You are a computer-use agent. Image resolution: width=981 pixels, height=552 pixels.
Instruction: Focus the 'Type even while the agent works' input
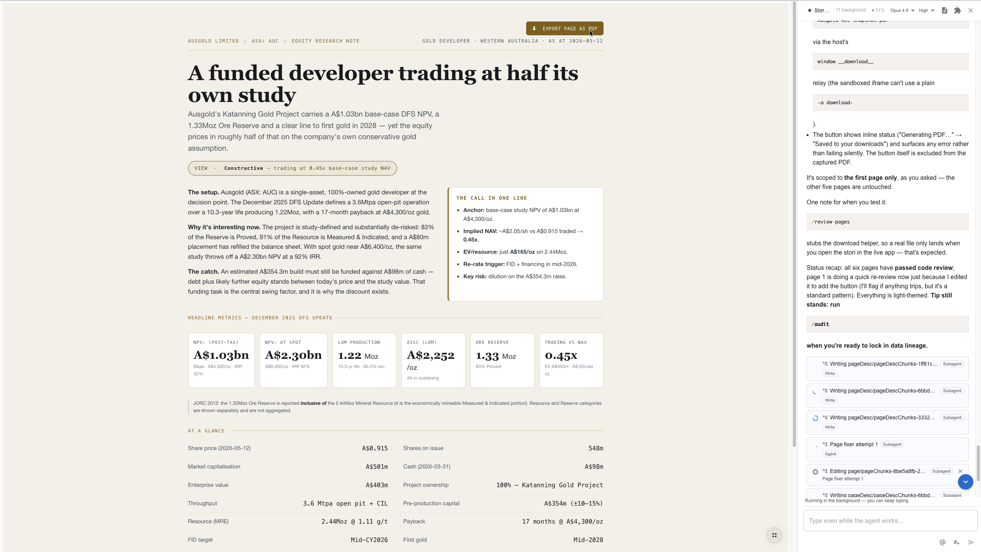pos(890,521)
